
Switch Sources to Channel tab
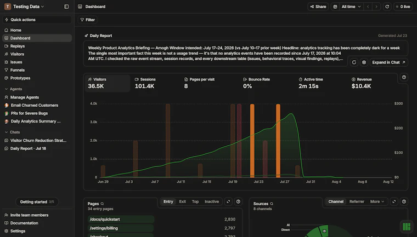tap(336, 202)
